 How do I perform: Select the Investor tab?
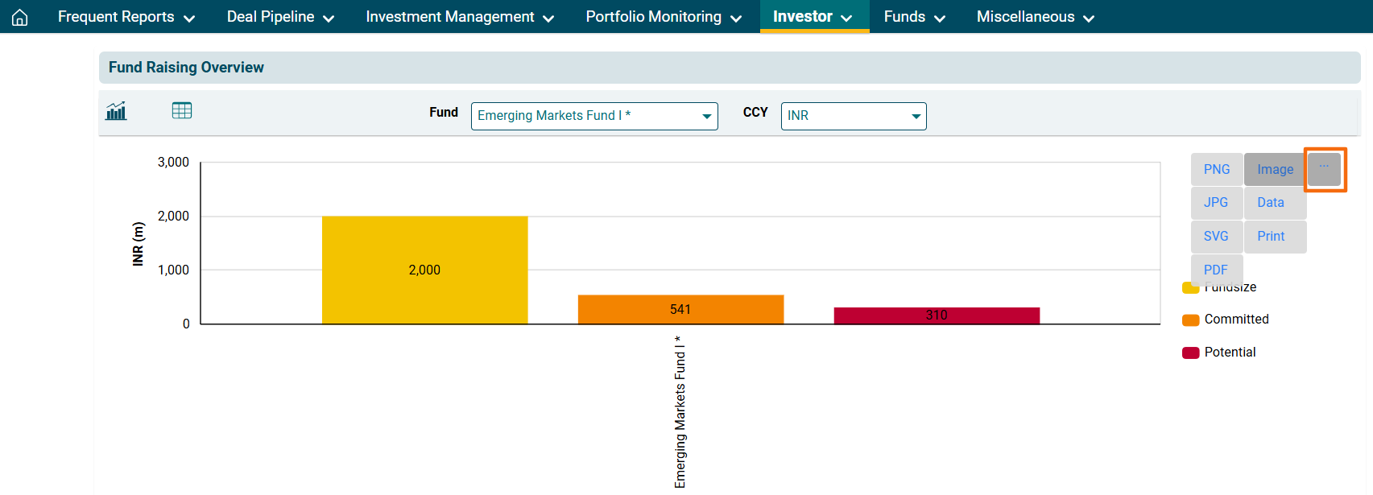click(813, 17)
